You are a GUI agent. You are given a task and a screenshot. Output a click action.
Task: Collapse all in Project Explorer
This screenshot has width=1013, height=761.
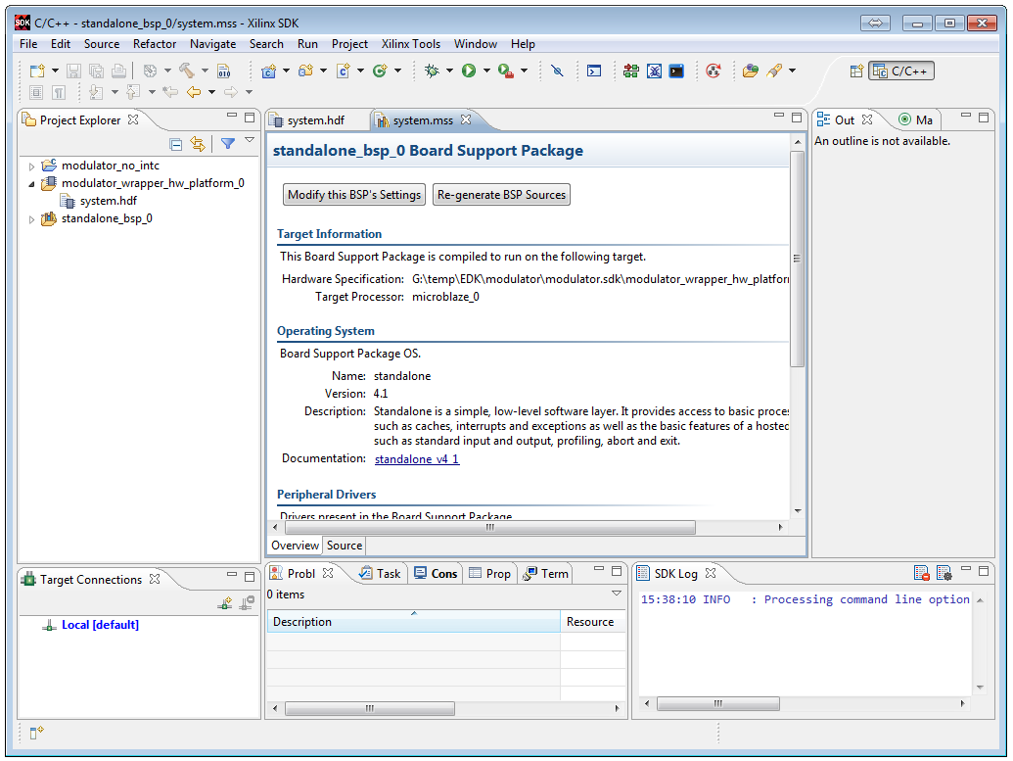pos(175,144)
